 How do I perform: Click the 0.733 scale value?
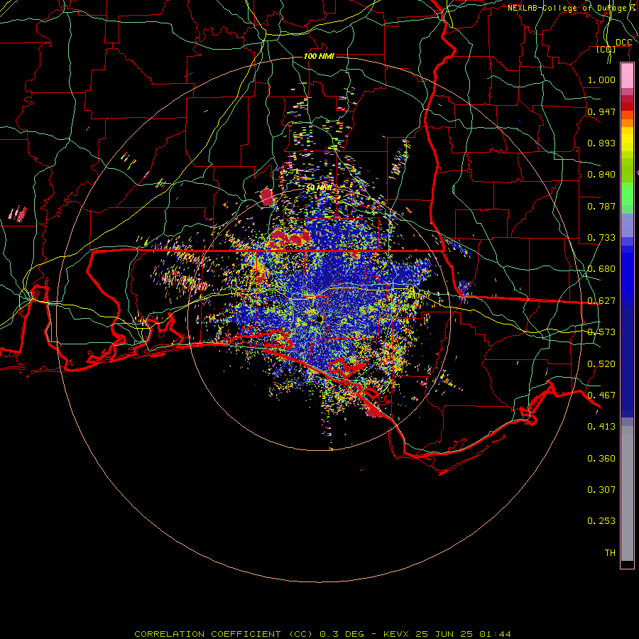click(601, 238)
